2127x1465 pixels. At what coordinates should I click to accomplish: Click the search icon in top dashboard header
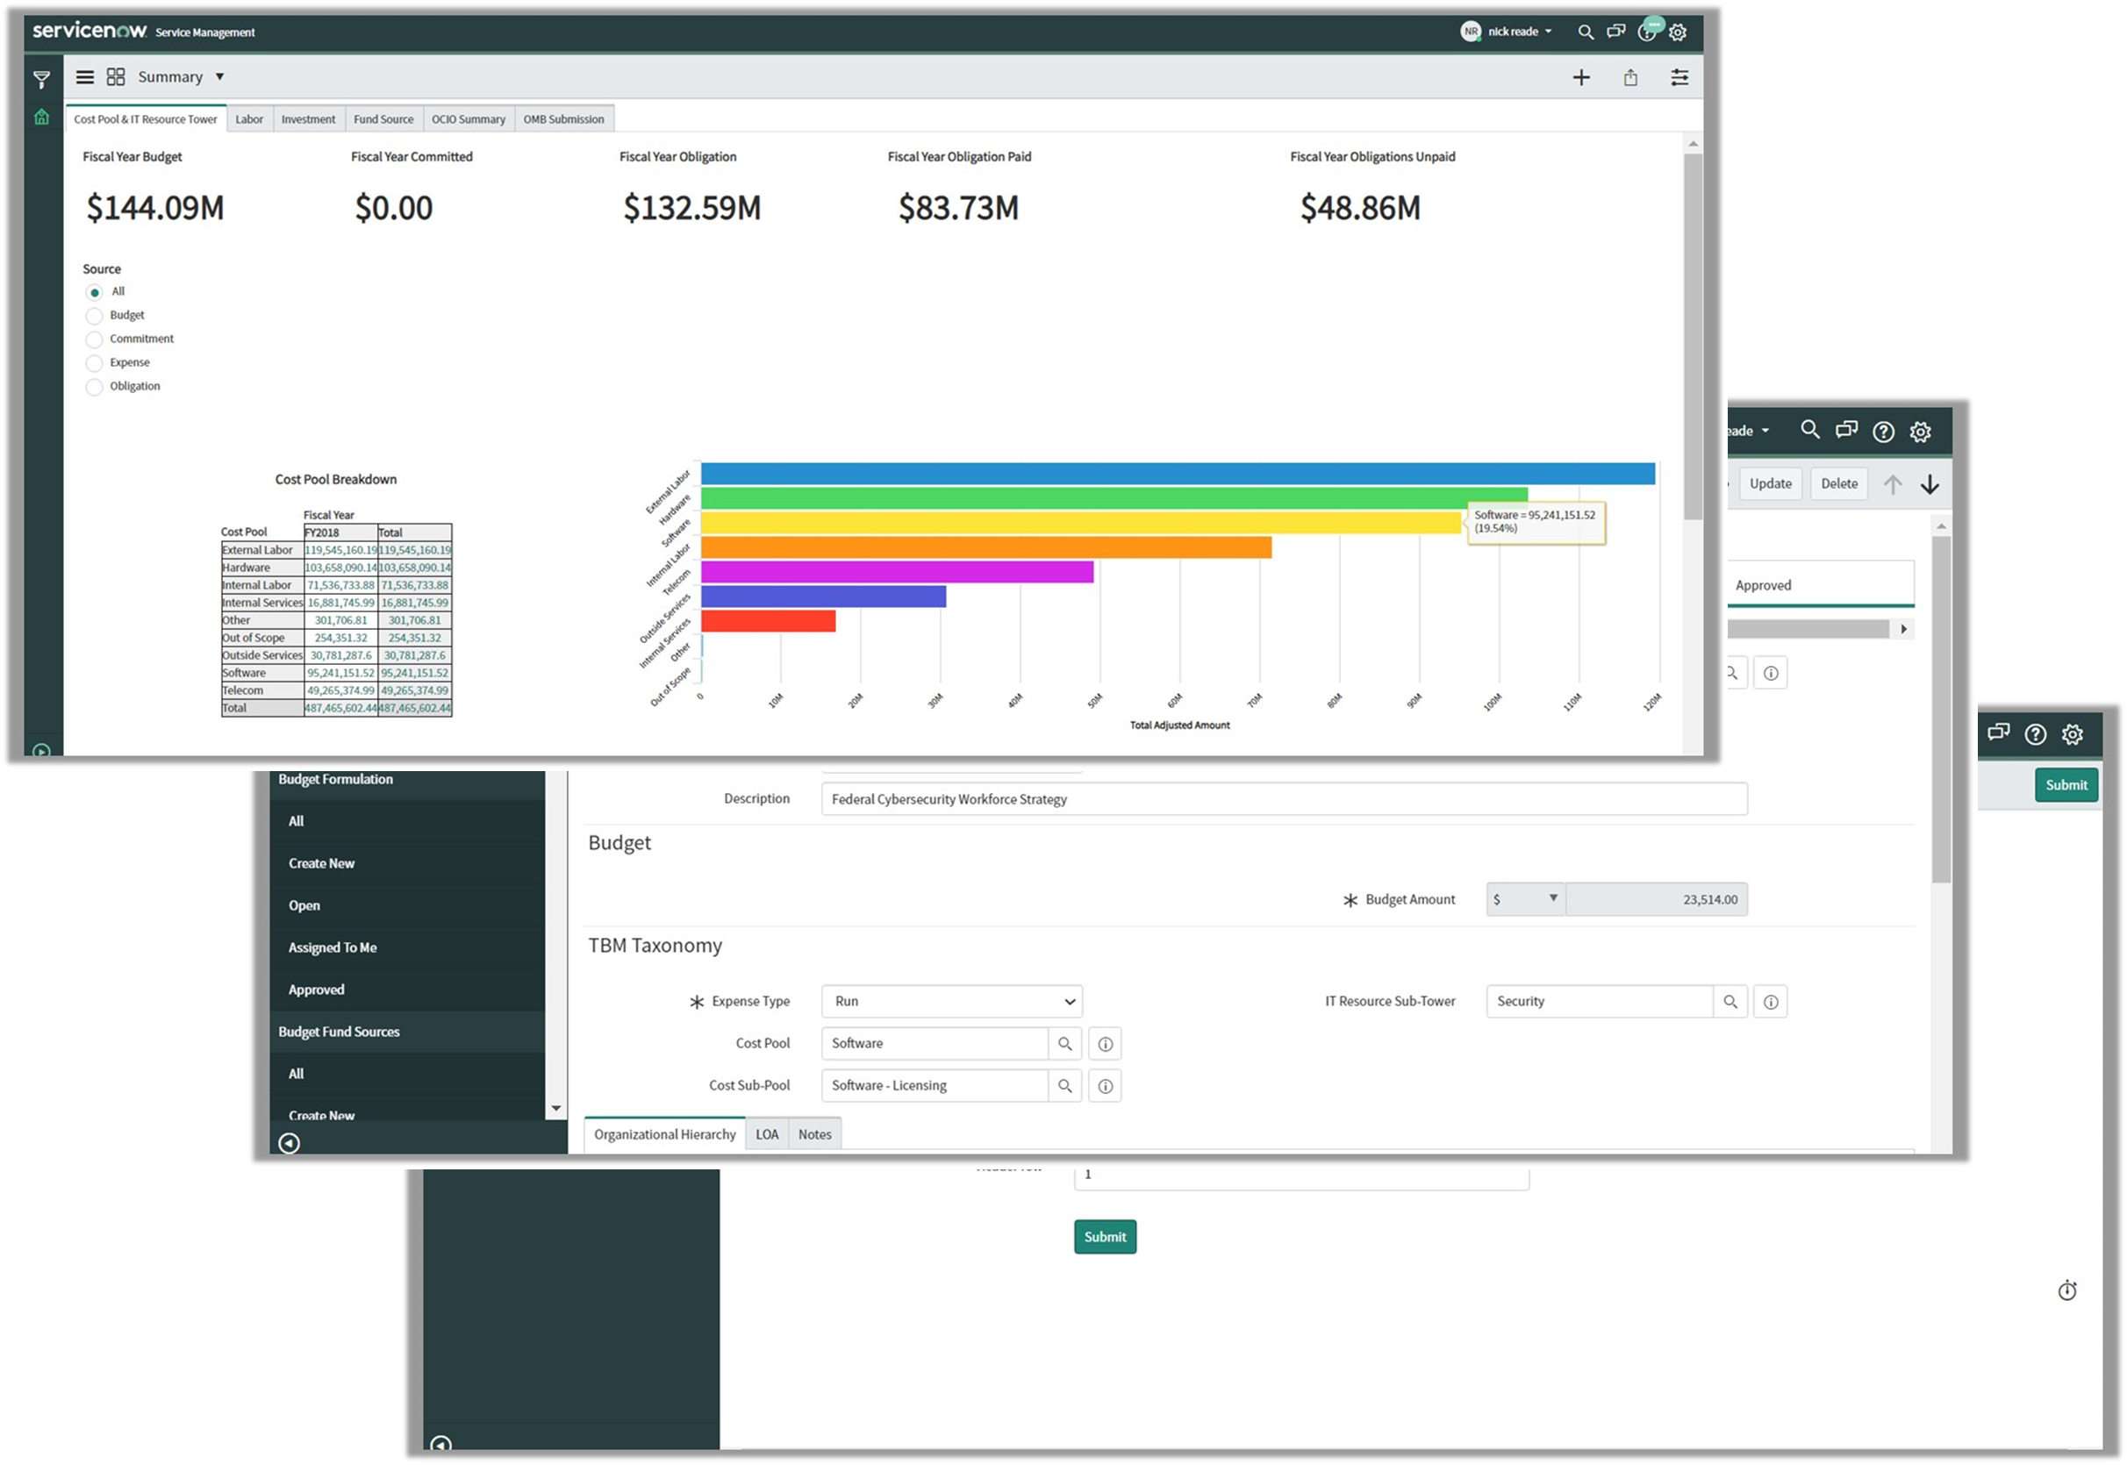click(x=1586, y=32)
